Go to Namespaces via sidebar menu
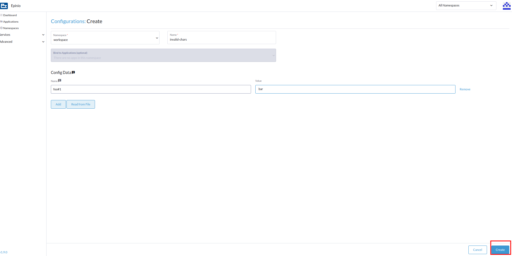512x256 pixels. [x=11, y=28]
